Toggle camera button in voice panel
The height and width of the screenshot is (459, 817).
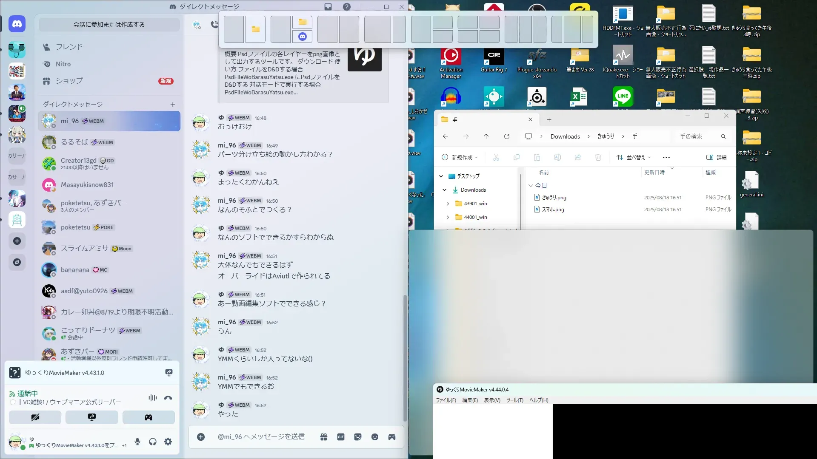pos(35,417)
